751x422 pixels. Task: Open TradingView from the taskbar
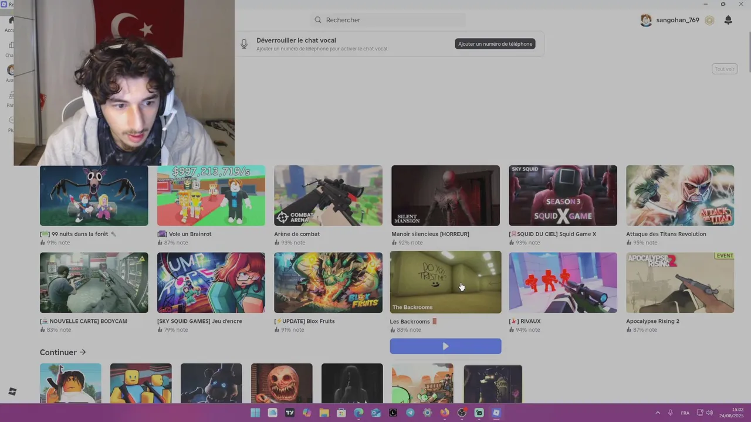[x=289, y=413]
